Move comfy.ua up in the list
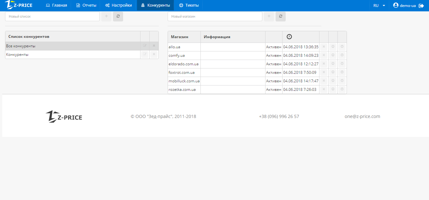 coord(333,55)
